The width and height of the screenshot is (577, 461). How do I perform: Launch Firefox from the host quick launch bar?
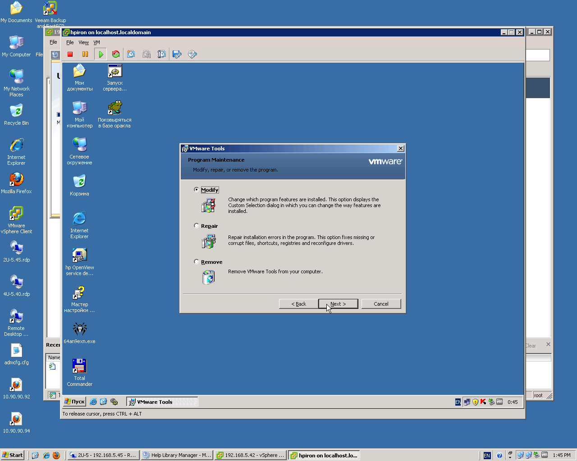coord(56,455)
